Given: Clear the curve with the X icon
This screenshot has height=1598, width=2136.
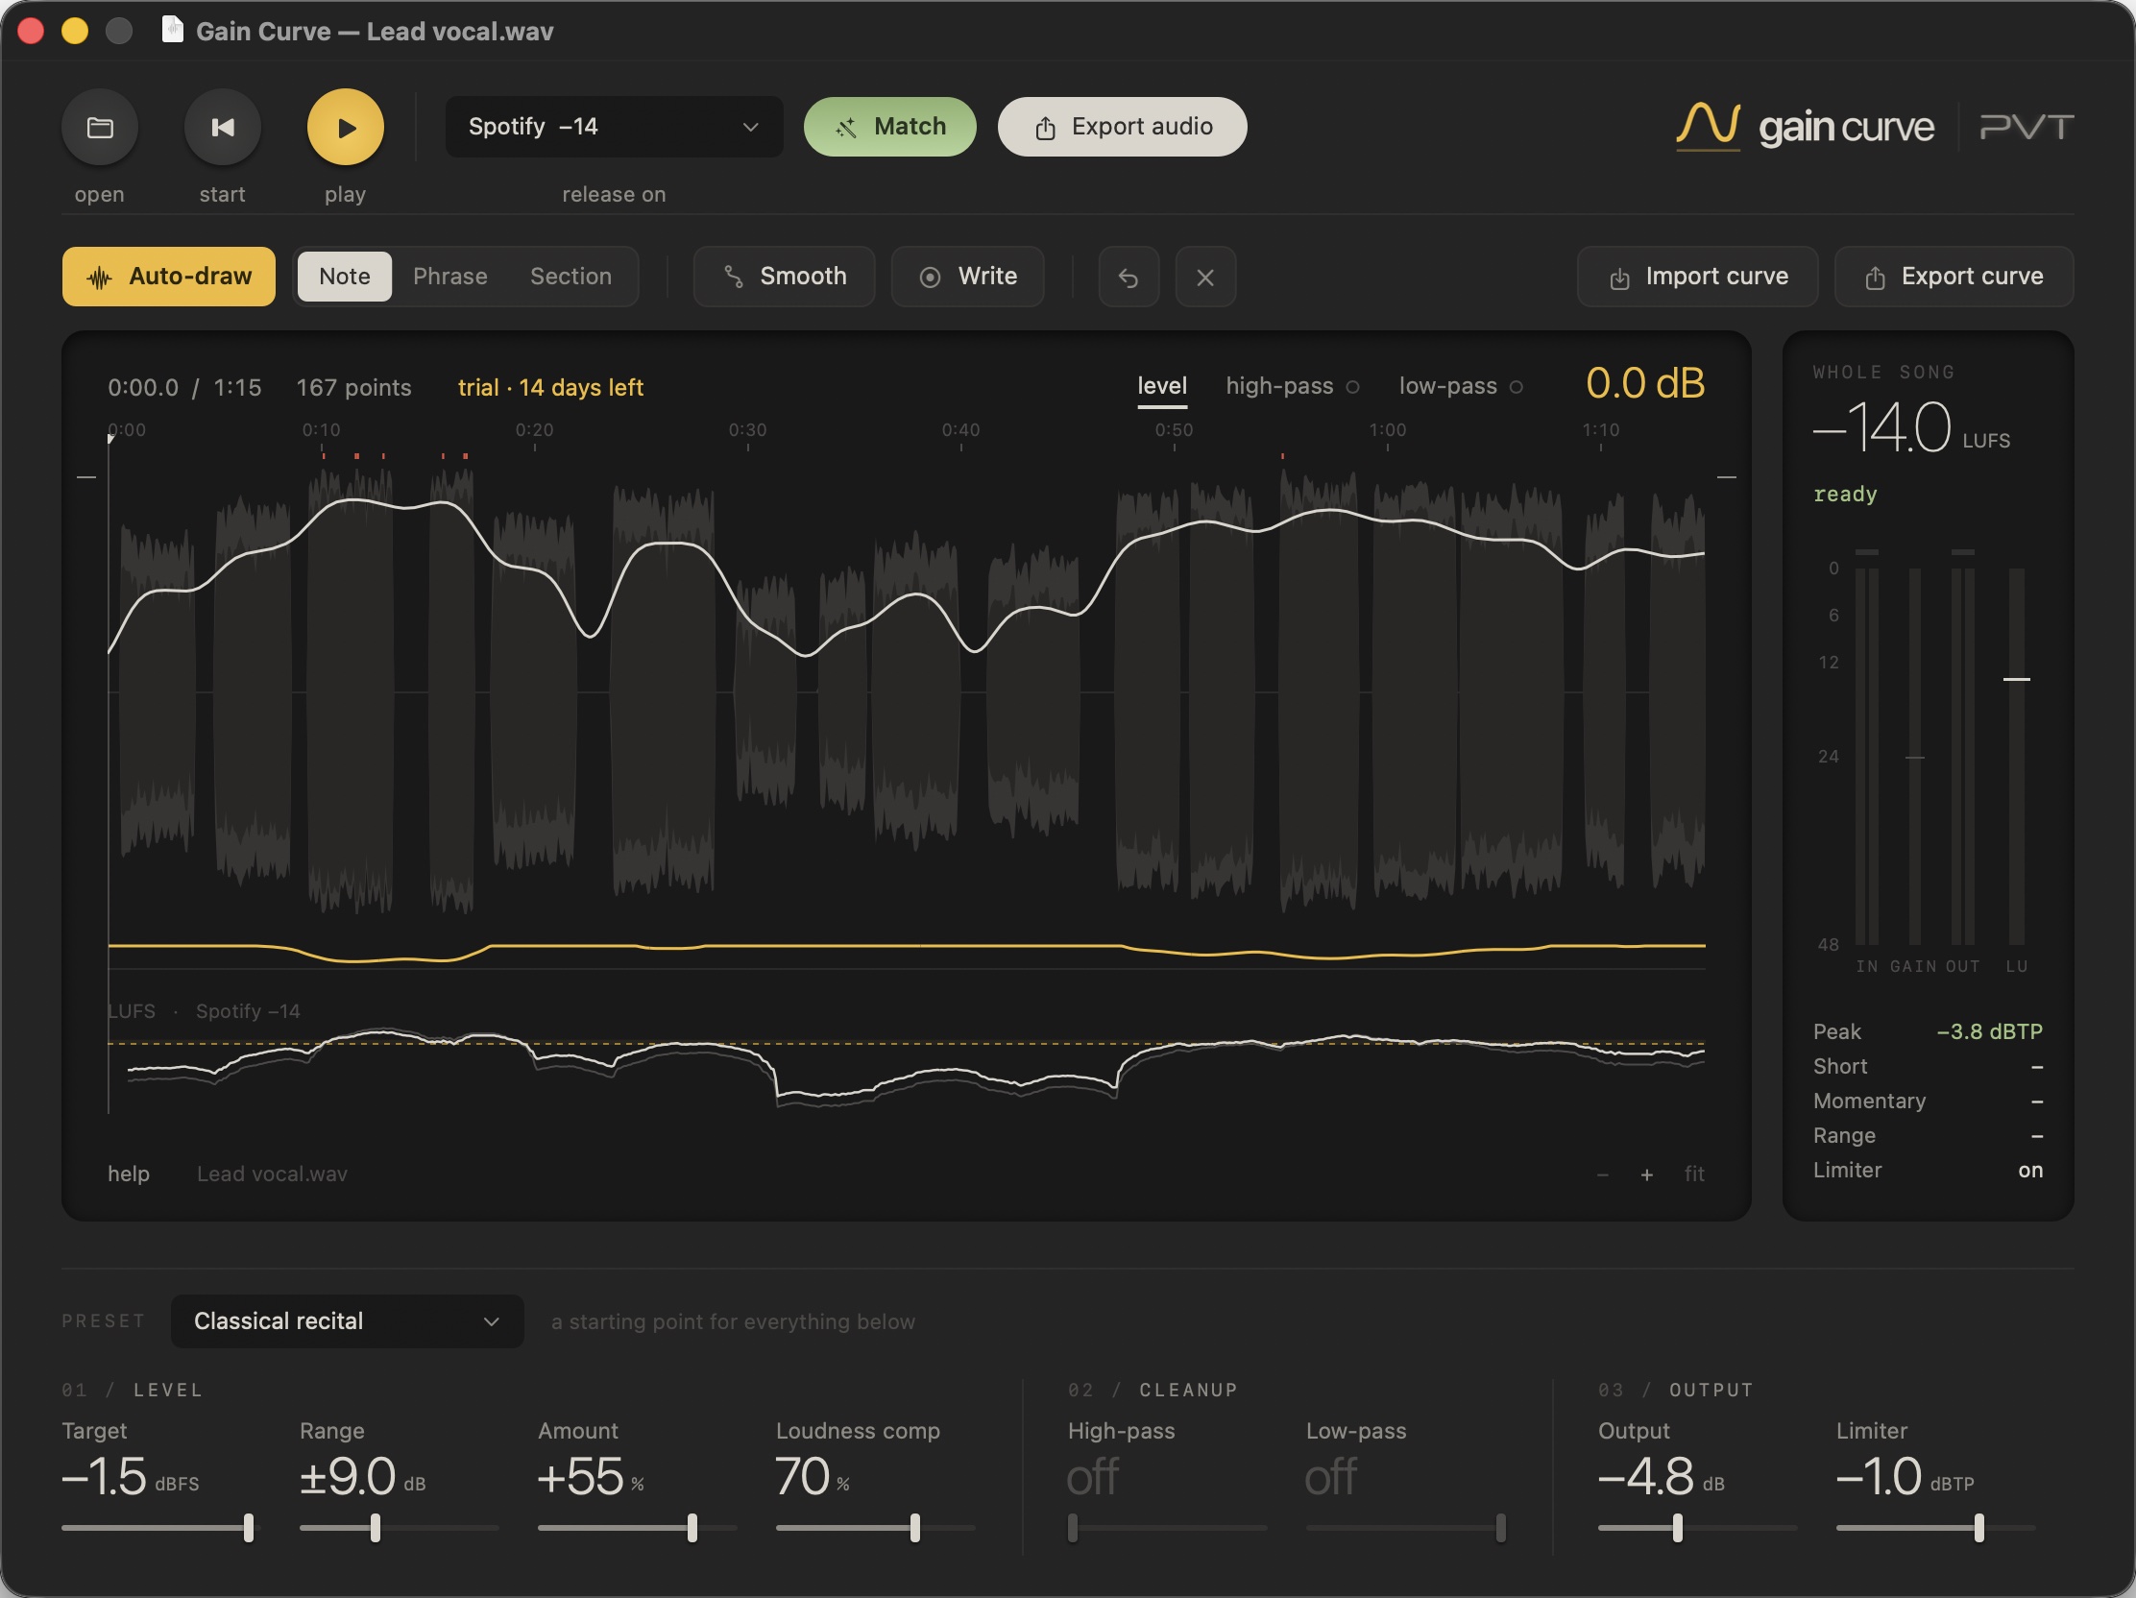Looking at the screenshot, I should pyautogui.click(x=1205, y=278).
